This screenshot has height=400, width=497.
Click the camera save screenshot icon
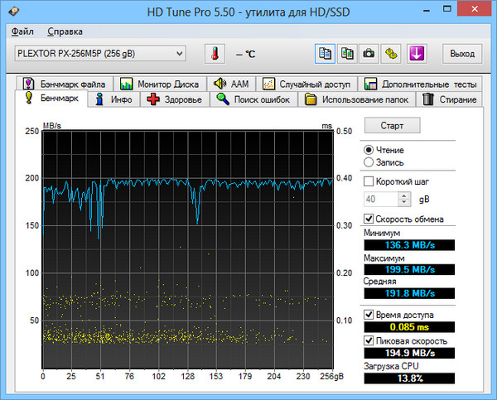pos(369,54)
